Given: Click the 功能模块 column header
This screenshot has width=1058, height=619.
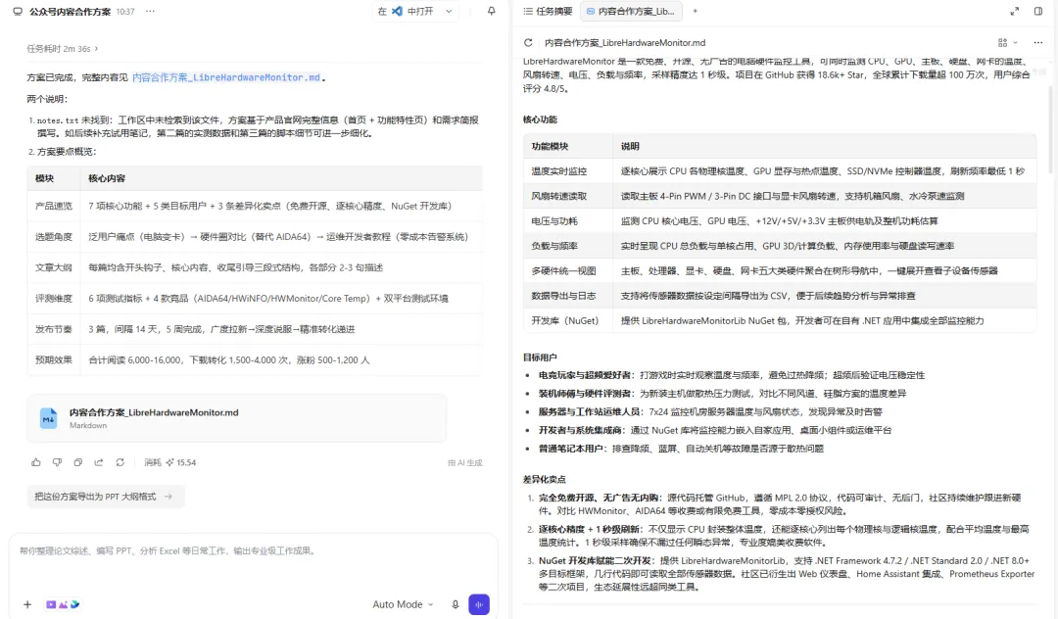Looking at the screenshot, I should tap(567, 146).
